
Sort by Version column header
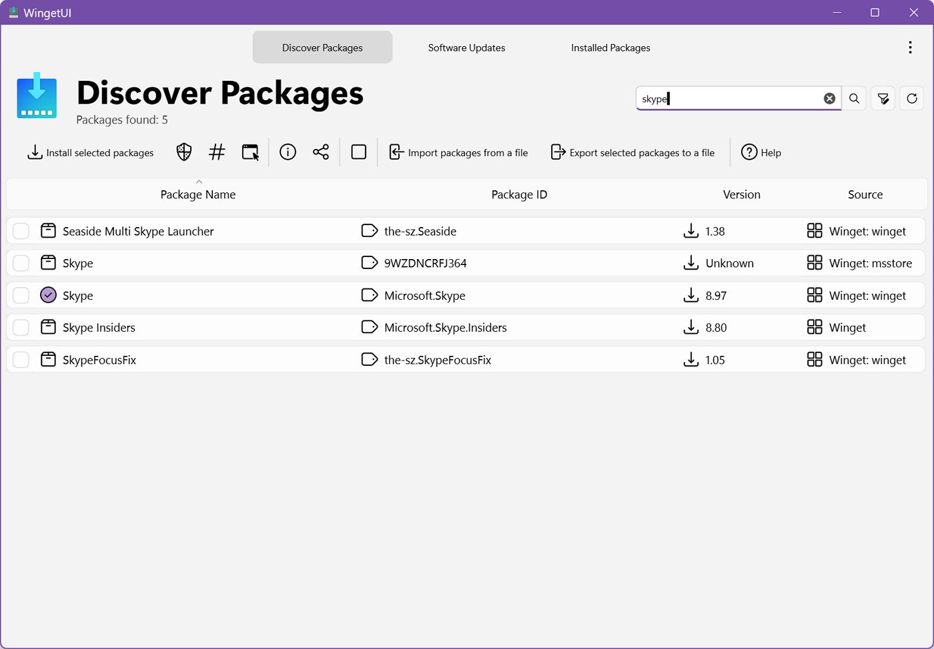coord(741,194)
